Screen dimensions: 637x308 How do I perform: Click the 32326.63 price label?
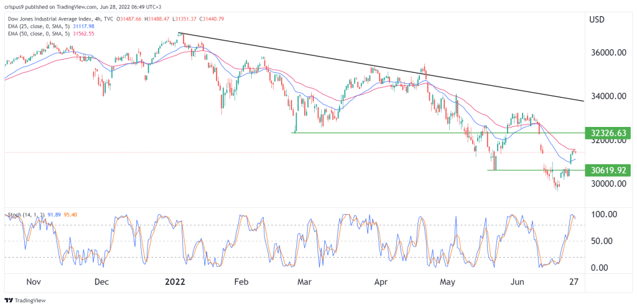pos(608,133)
